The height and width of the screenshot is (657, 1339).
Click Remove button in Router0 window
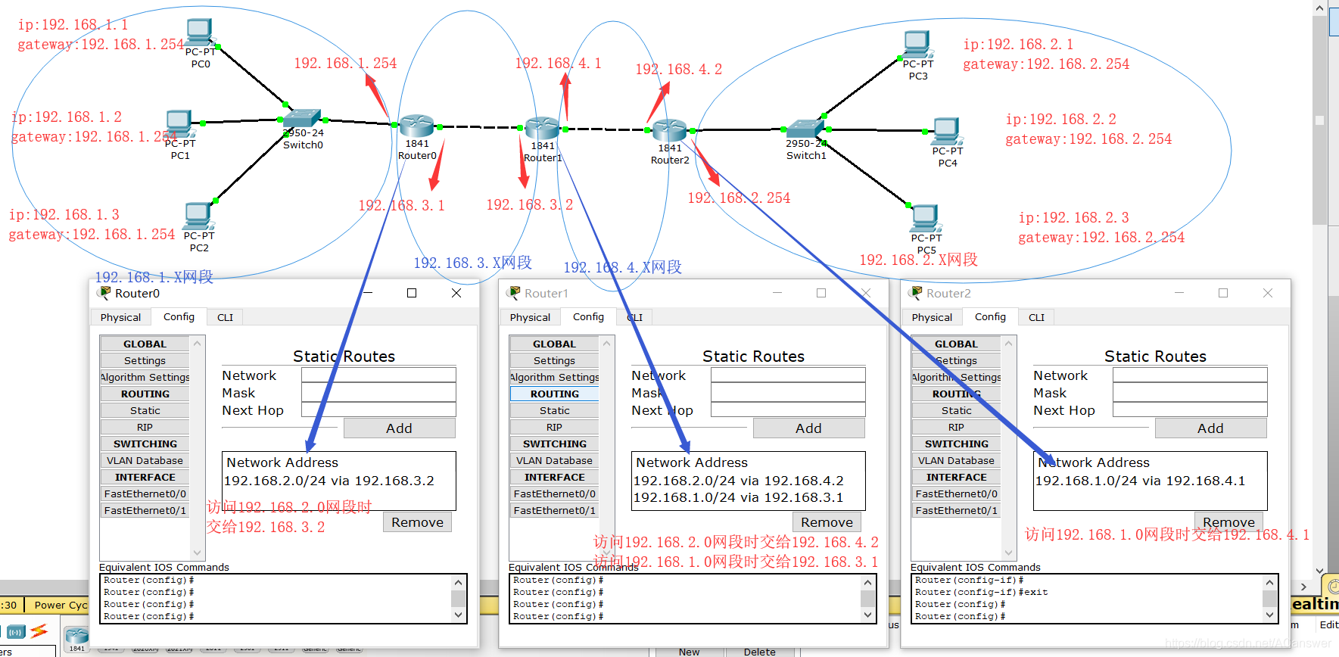417,522
